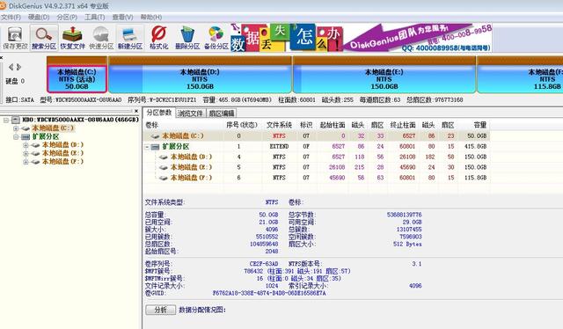Switch to the 浏览文件 tab
Screen dimensions: 563x329
point(190,113)
